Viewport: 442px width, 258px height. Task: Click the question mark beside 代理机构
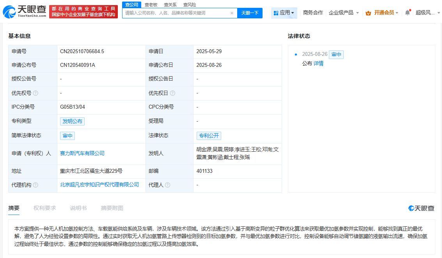[x=36, y=185]
